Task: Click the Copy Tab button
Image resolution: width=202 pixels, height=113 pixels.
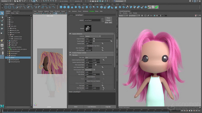Action: coord(108,107)
